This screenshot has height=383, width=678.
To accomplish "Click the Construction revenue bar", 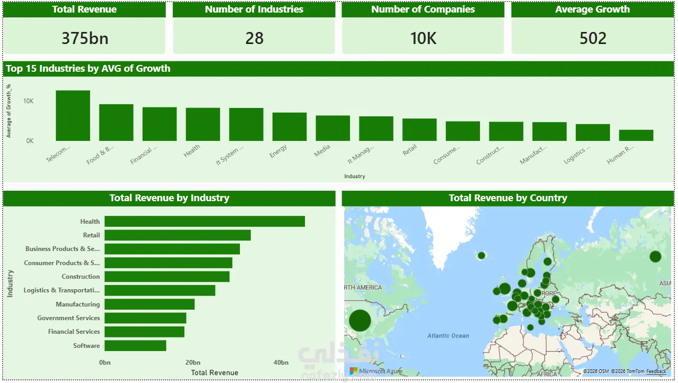I will (x=167, y=277).
